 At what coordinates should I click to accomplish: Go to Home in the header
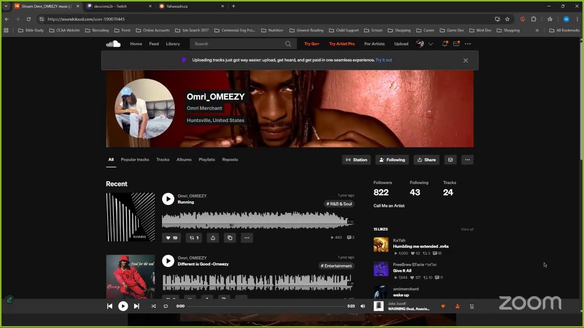click(x=136, y=44)
